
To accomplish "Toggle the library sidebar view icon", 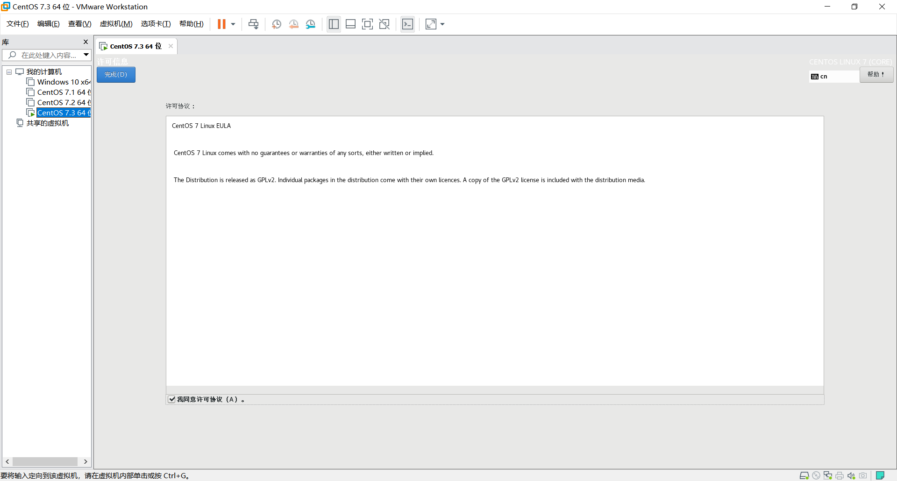I will click(334, 24).
